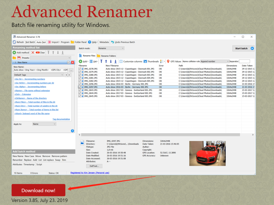This screenshot has height=205, width=274.
Task: Toggle Auto Test in toolbar
Action: (41, 42)
